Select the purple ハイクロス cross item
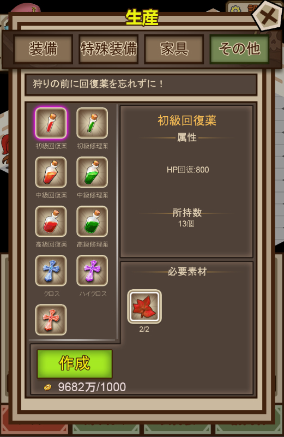Viewport: 284px width, 437px height. coord(92,271)
